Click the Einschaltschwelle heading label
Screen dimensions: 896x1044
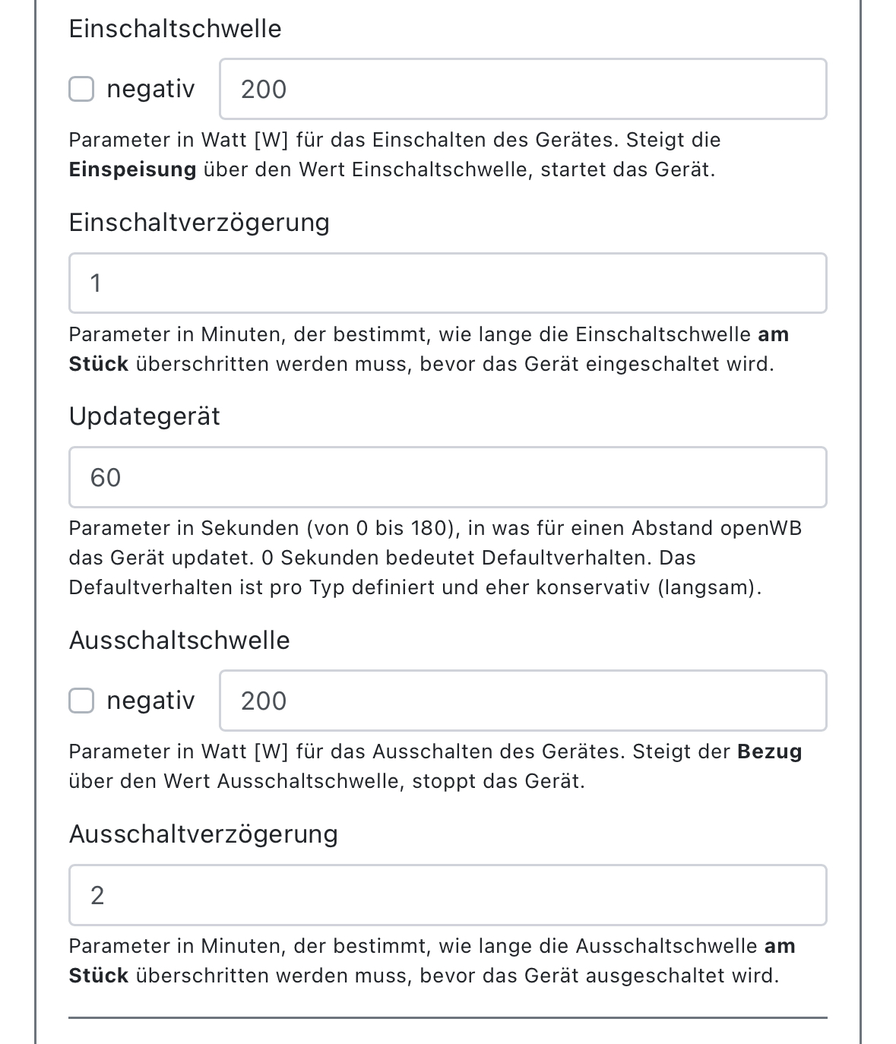(175, 29)
